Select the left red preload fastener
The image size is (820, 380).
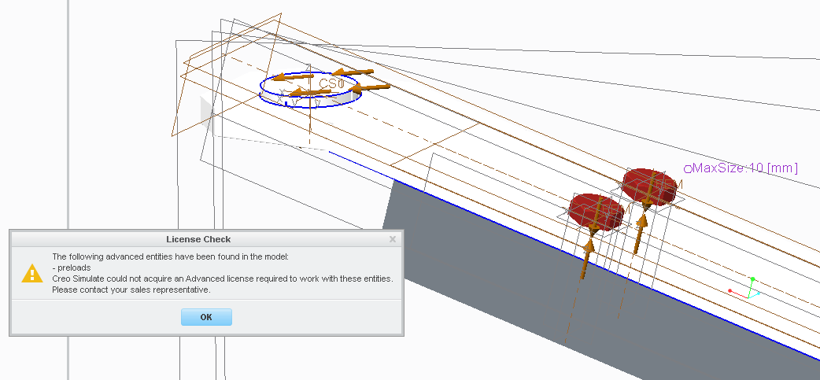597,212
